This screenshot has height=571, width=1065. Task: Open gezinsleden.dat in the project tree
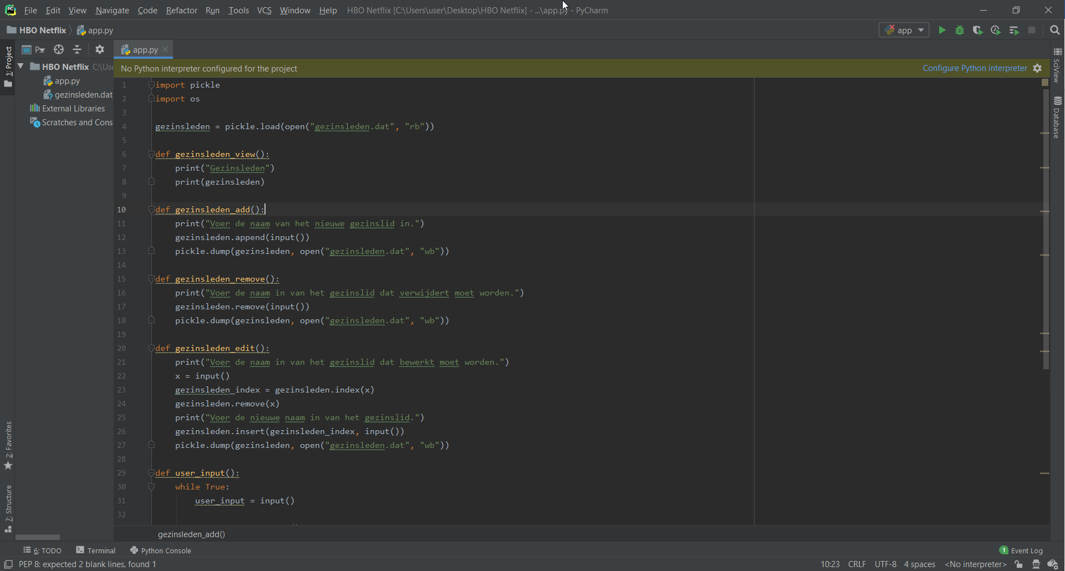83,95
